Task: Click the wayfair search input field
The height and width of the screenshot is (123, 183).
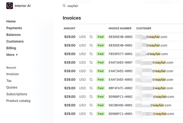Action: (x=91, y=6)
